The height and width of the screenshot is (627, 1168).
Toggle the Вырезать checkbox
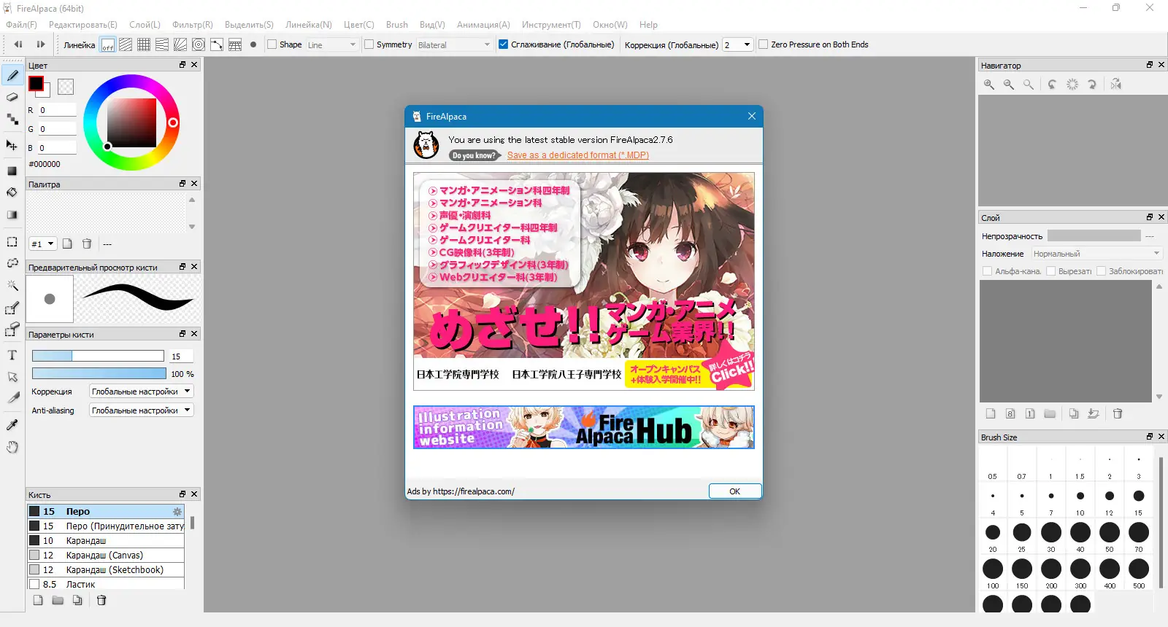coord(1051,271)
